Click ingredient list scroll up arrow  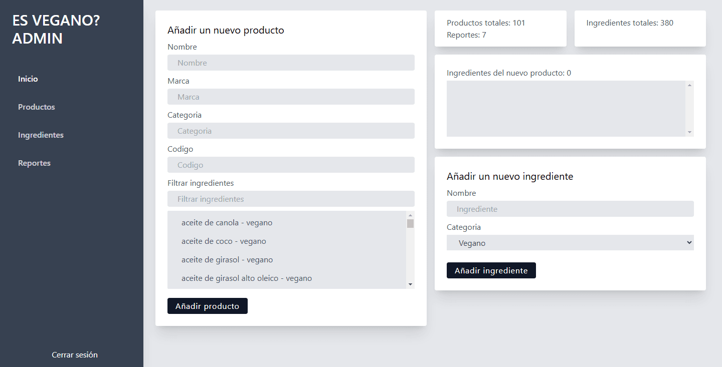(x=410, y=215)
